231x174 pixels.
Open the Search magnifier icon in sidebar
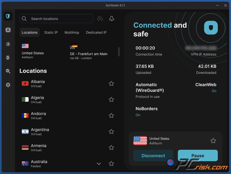[8, 71]
